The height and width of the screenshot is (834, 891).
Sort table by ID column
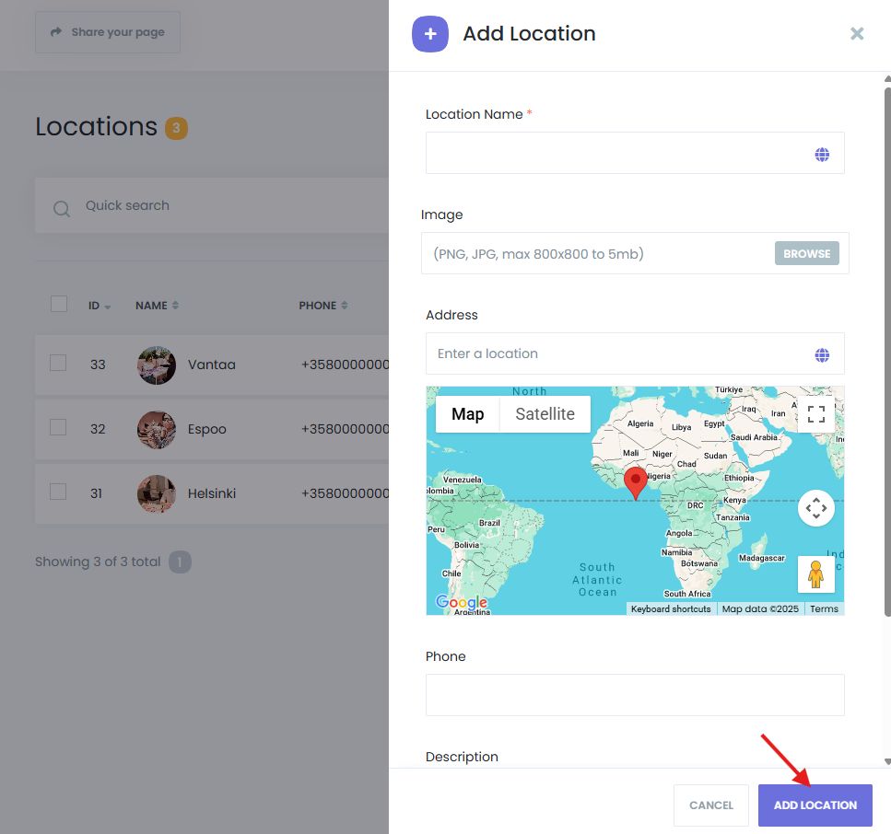click(100, 306)
